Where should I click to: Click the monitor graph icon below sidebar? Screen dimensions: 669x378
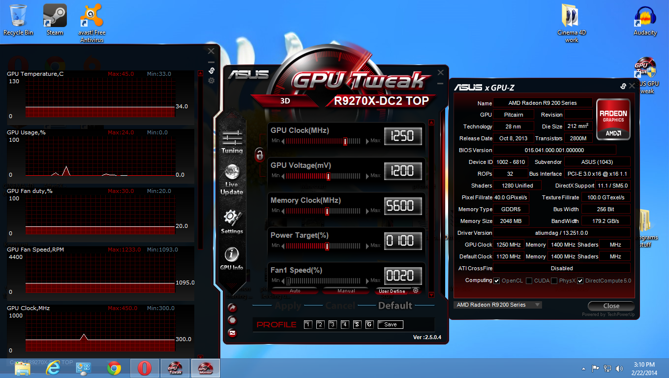click(x=232, y=333)
